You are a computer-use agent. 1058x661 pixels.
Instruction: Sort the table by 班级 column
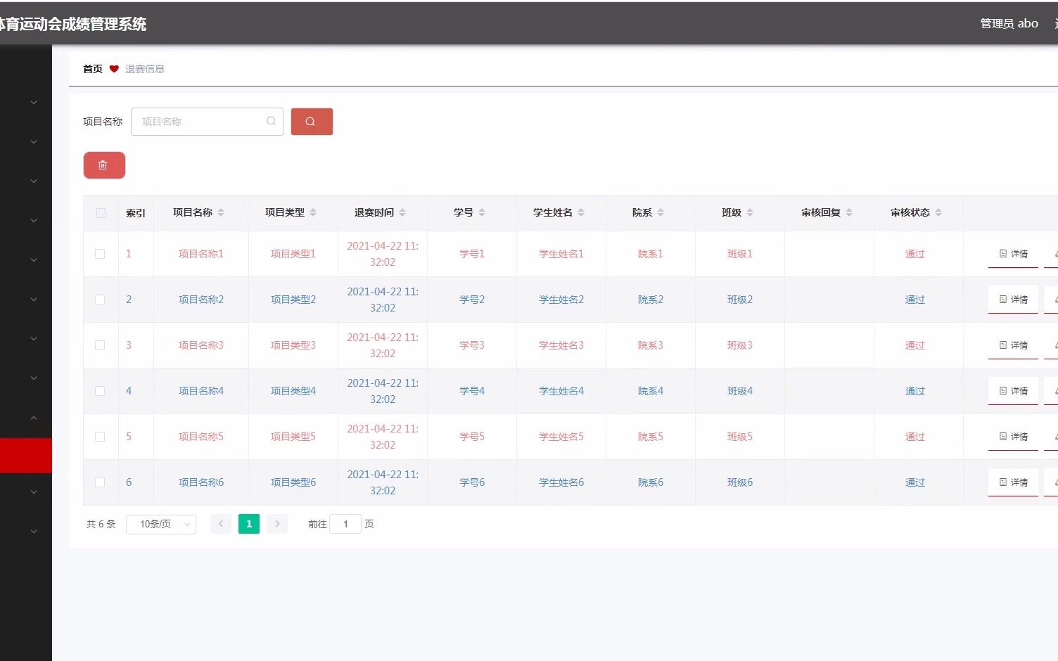click(x=750, y=212)
